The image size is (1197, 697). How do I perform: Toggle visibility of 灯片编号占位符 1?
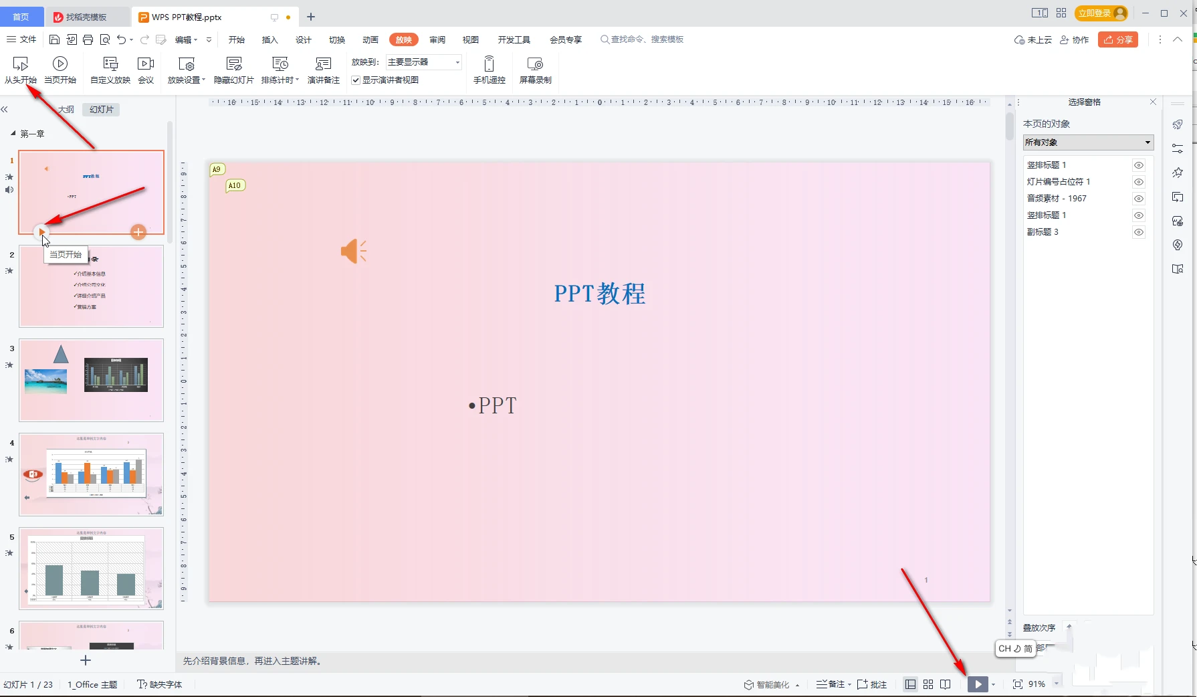point(1139,182)
